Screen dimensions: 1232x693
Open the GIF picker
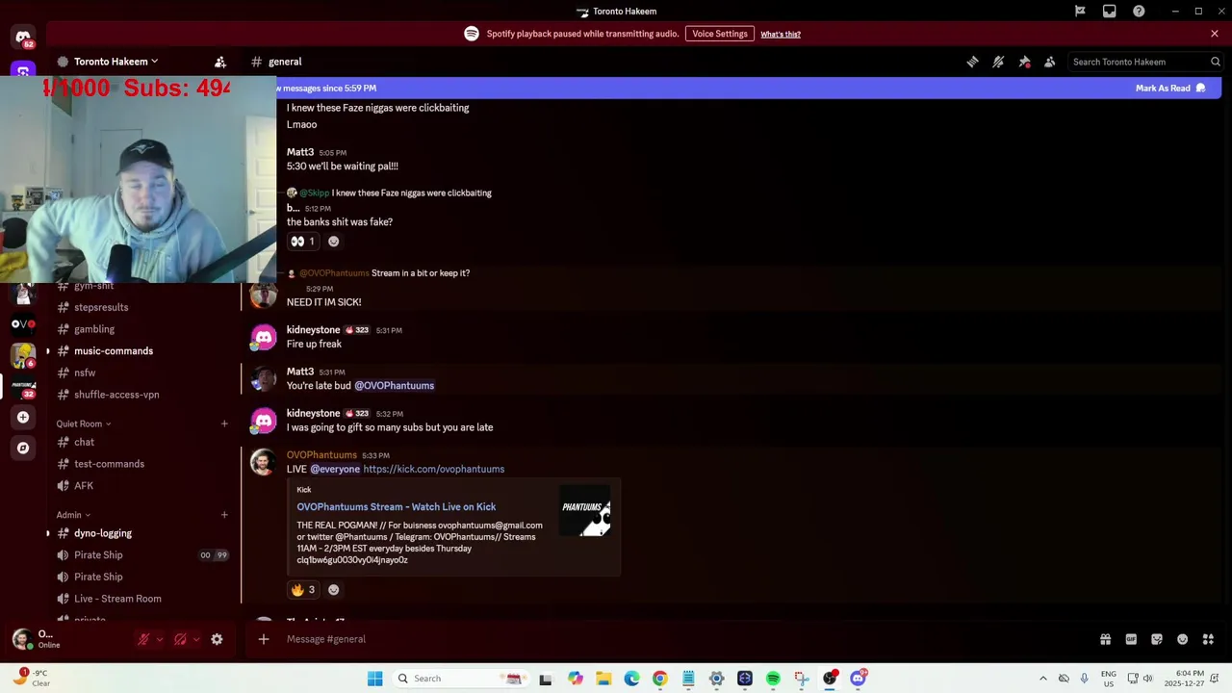point(1131,639)
